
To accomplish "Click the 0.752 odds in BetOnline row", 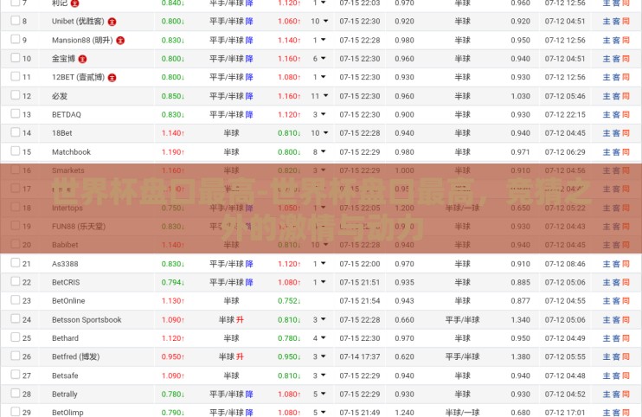I will click(289, 301).
